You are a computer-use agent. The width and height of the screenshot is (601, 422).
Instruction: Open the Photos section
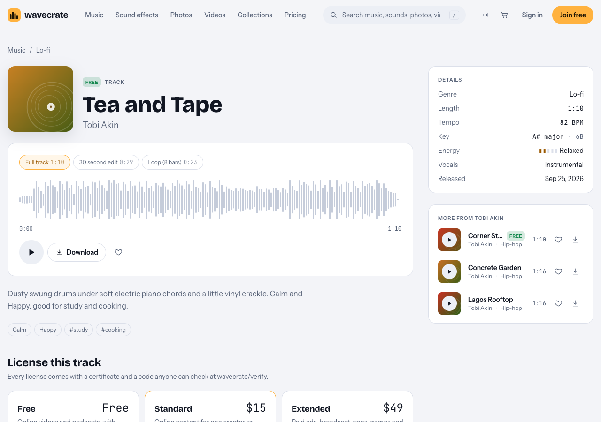pos(181,15)
